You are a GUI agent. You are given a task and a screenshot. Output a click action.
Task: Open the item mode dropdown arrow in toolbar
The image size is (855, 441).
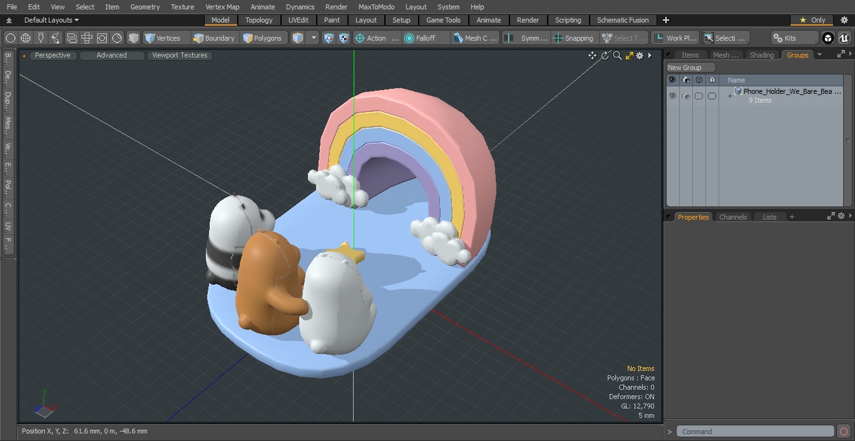[x=314, y=38]
